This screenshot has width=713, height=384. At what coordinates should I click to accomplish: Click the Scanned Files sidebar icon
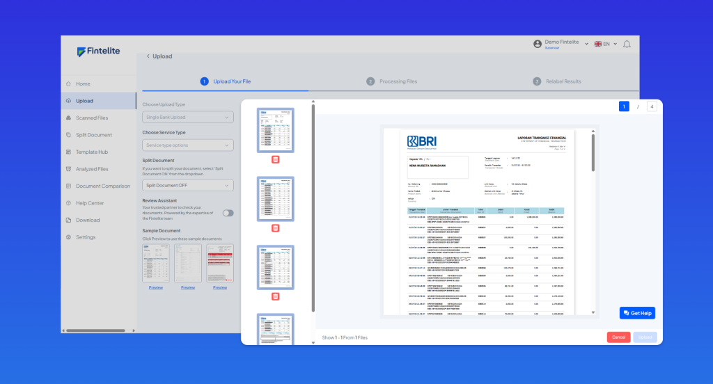[x=68, y=118]
